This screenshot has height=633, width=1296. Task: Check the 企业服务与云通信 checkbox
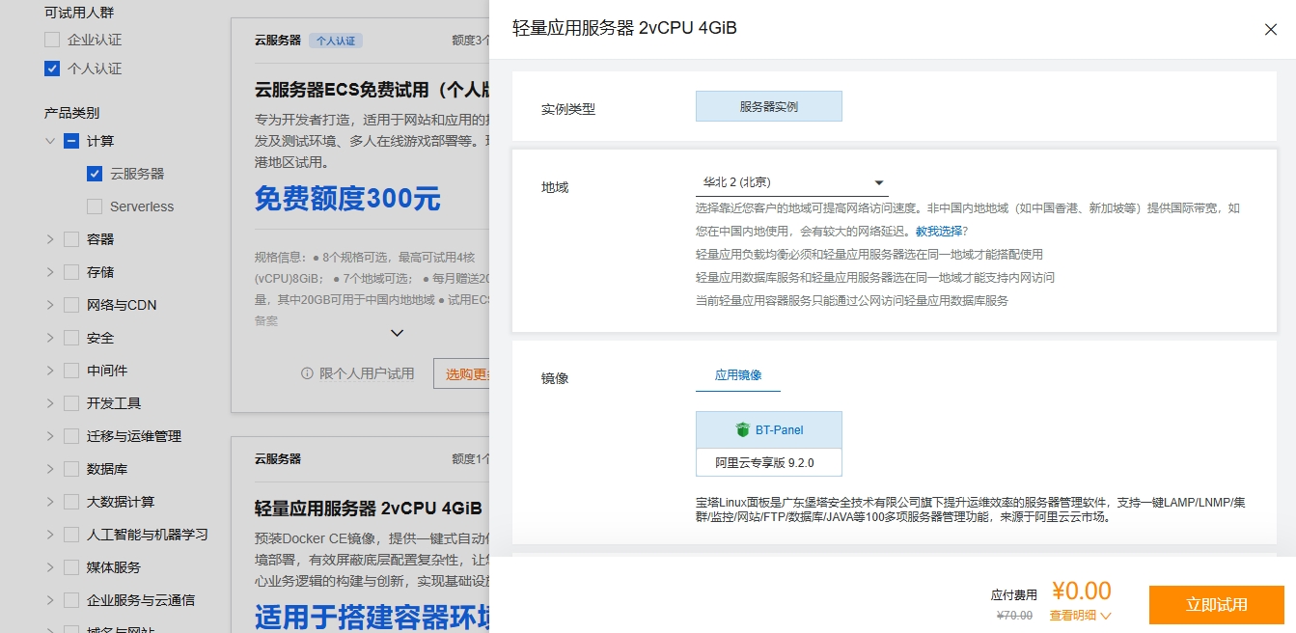click(71, 600)
